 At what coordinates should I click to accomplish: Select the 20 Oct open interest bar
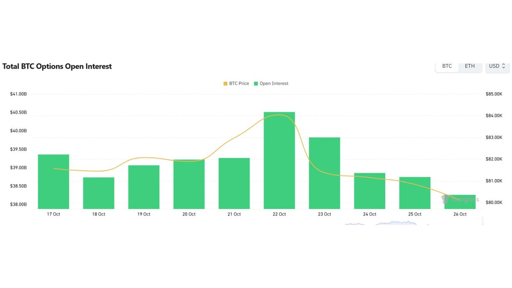coord(189,184)
